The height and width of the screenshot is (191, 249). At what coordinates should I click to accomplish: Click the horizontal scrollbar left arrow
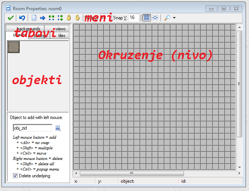(76, 173)
